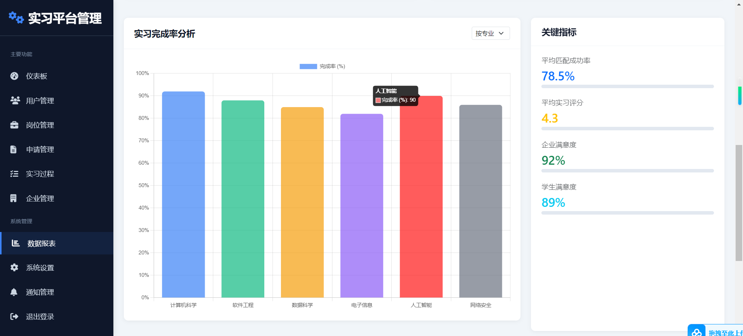
Task: Click the gears logo icon beside 实习平台管理
Action: pos(16,17)
